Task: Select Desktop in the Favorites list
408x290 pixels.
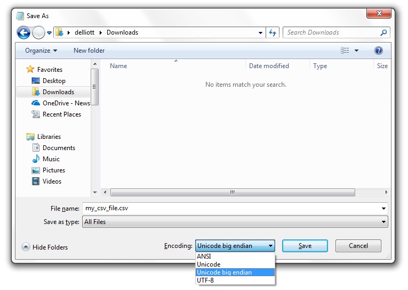Action: click(54, 81)
